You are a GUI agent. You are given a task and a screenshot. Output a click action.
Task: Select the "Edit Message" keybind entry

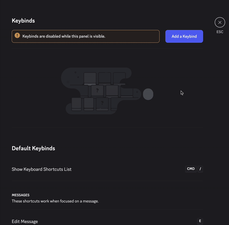(25, 221)
